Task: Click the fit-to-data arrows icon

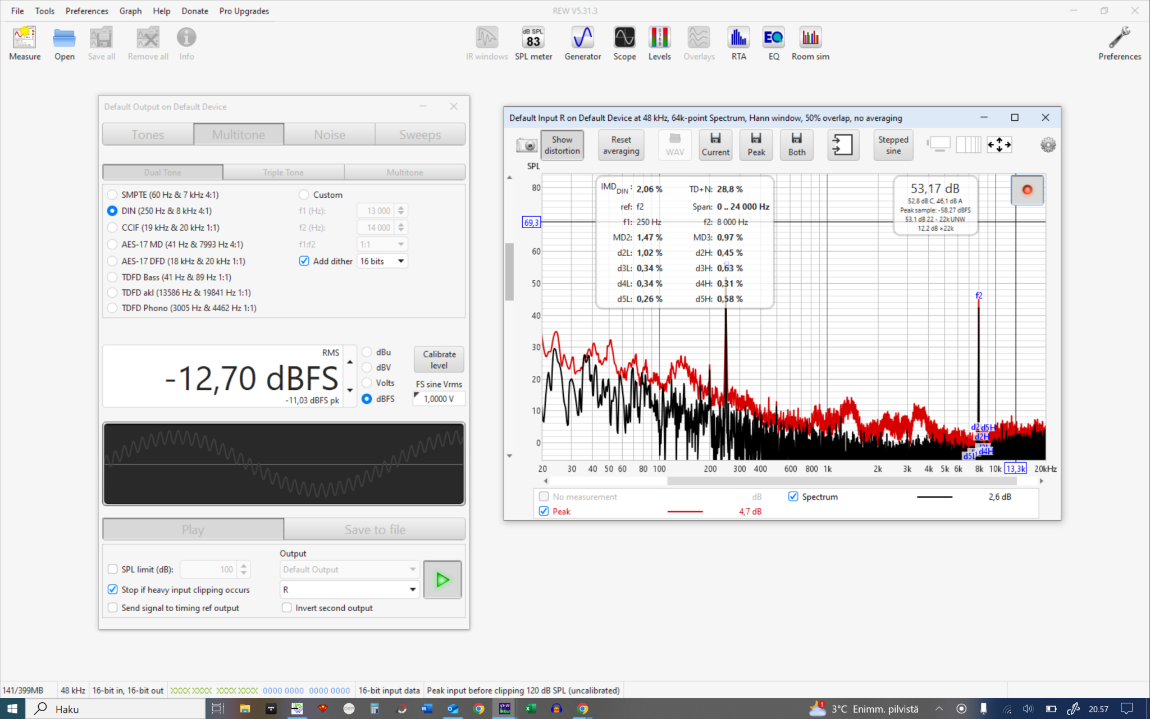Action: [x=999, y=144]
